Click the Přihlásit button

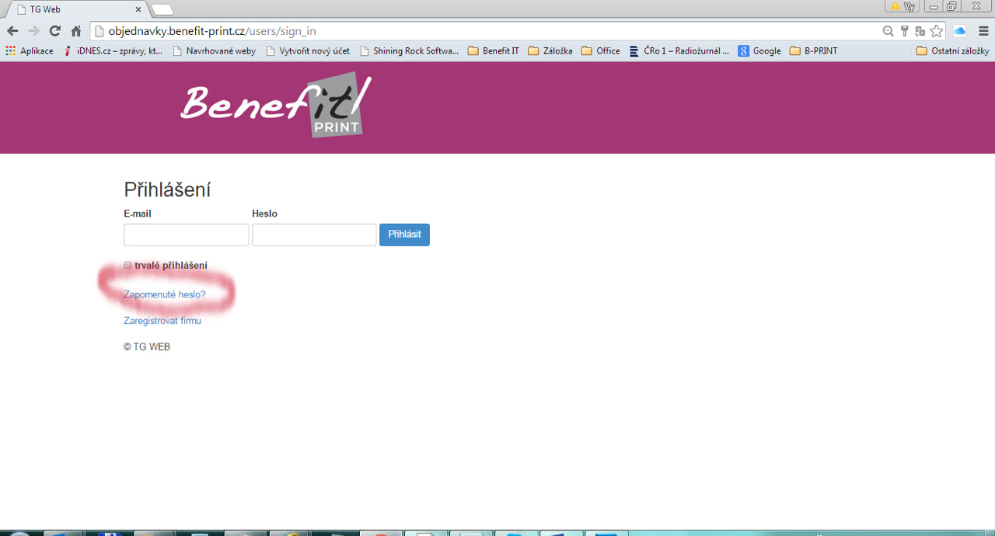pos(404,235)
